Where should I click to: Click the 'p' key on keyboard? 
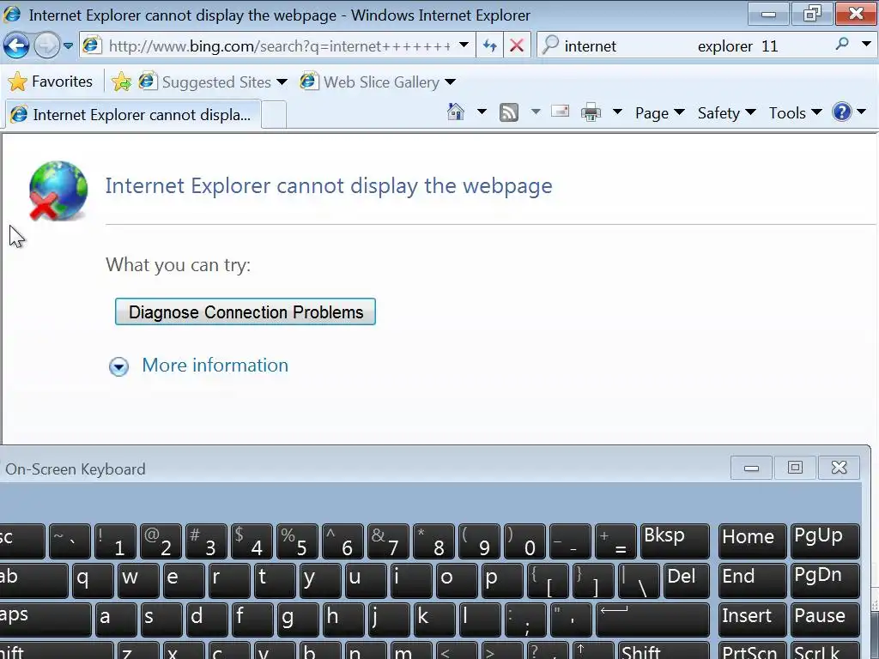pos(501,581)
